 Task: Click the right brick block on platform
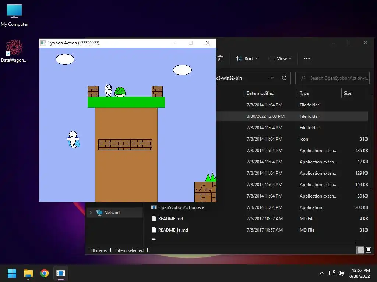(157, 91)
